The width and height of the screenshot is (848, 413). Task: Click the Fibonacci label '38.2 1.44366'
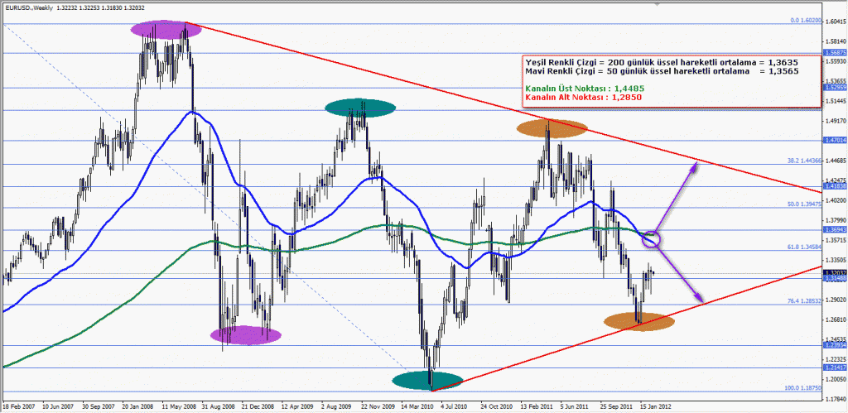coord(803,161)
